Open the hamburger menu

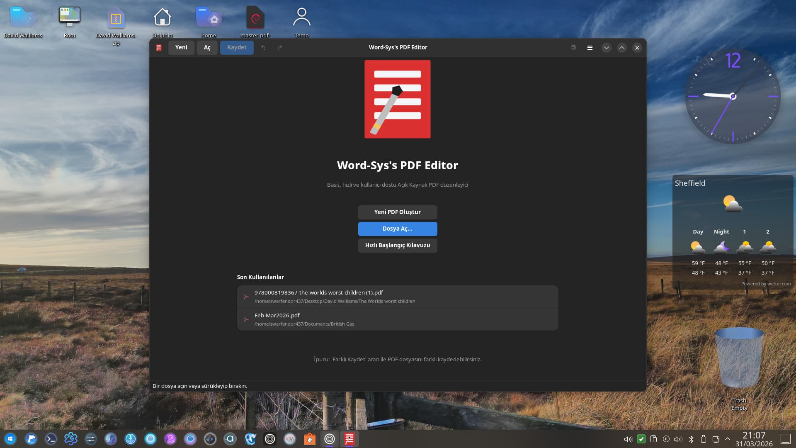click(x=590, y=48)
